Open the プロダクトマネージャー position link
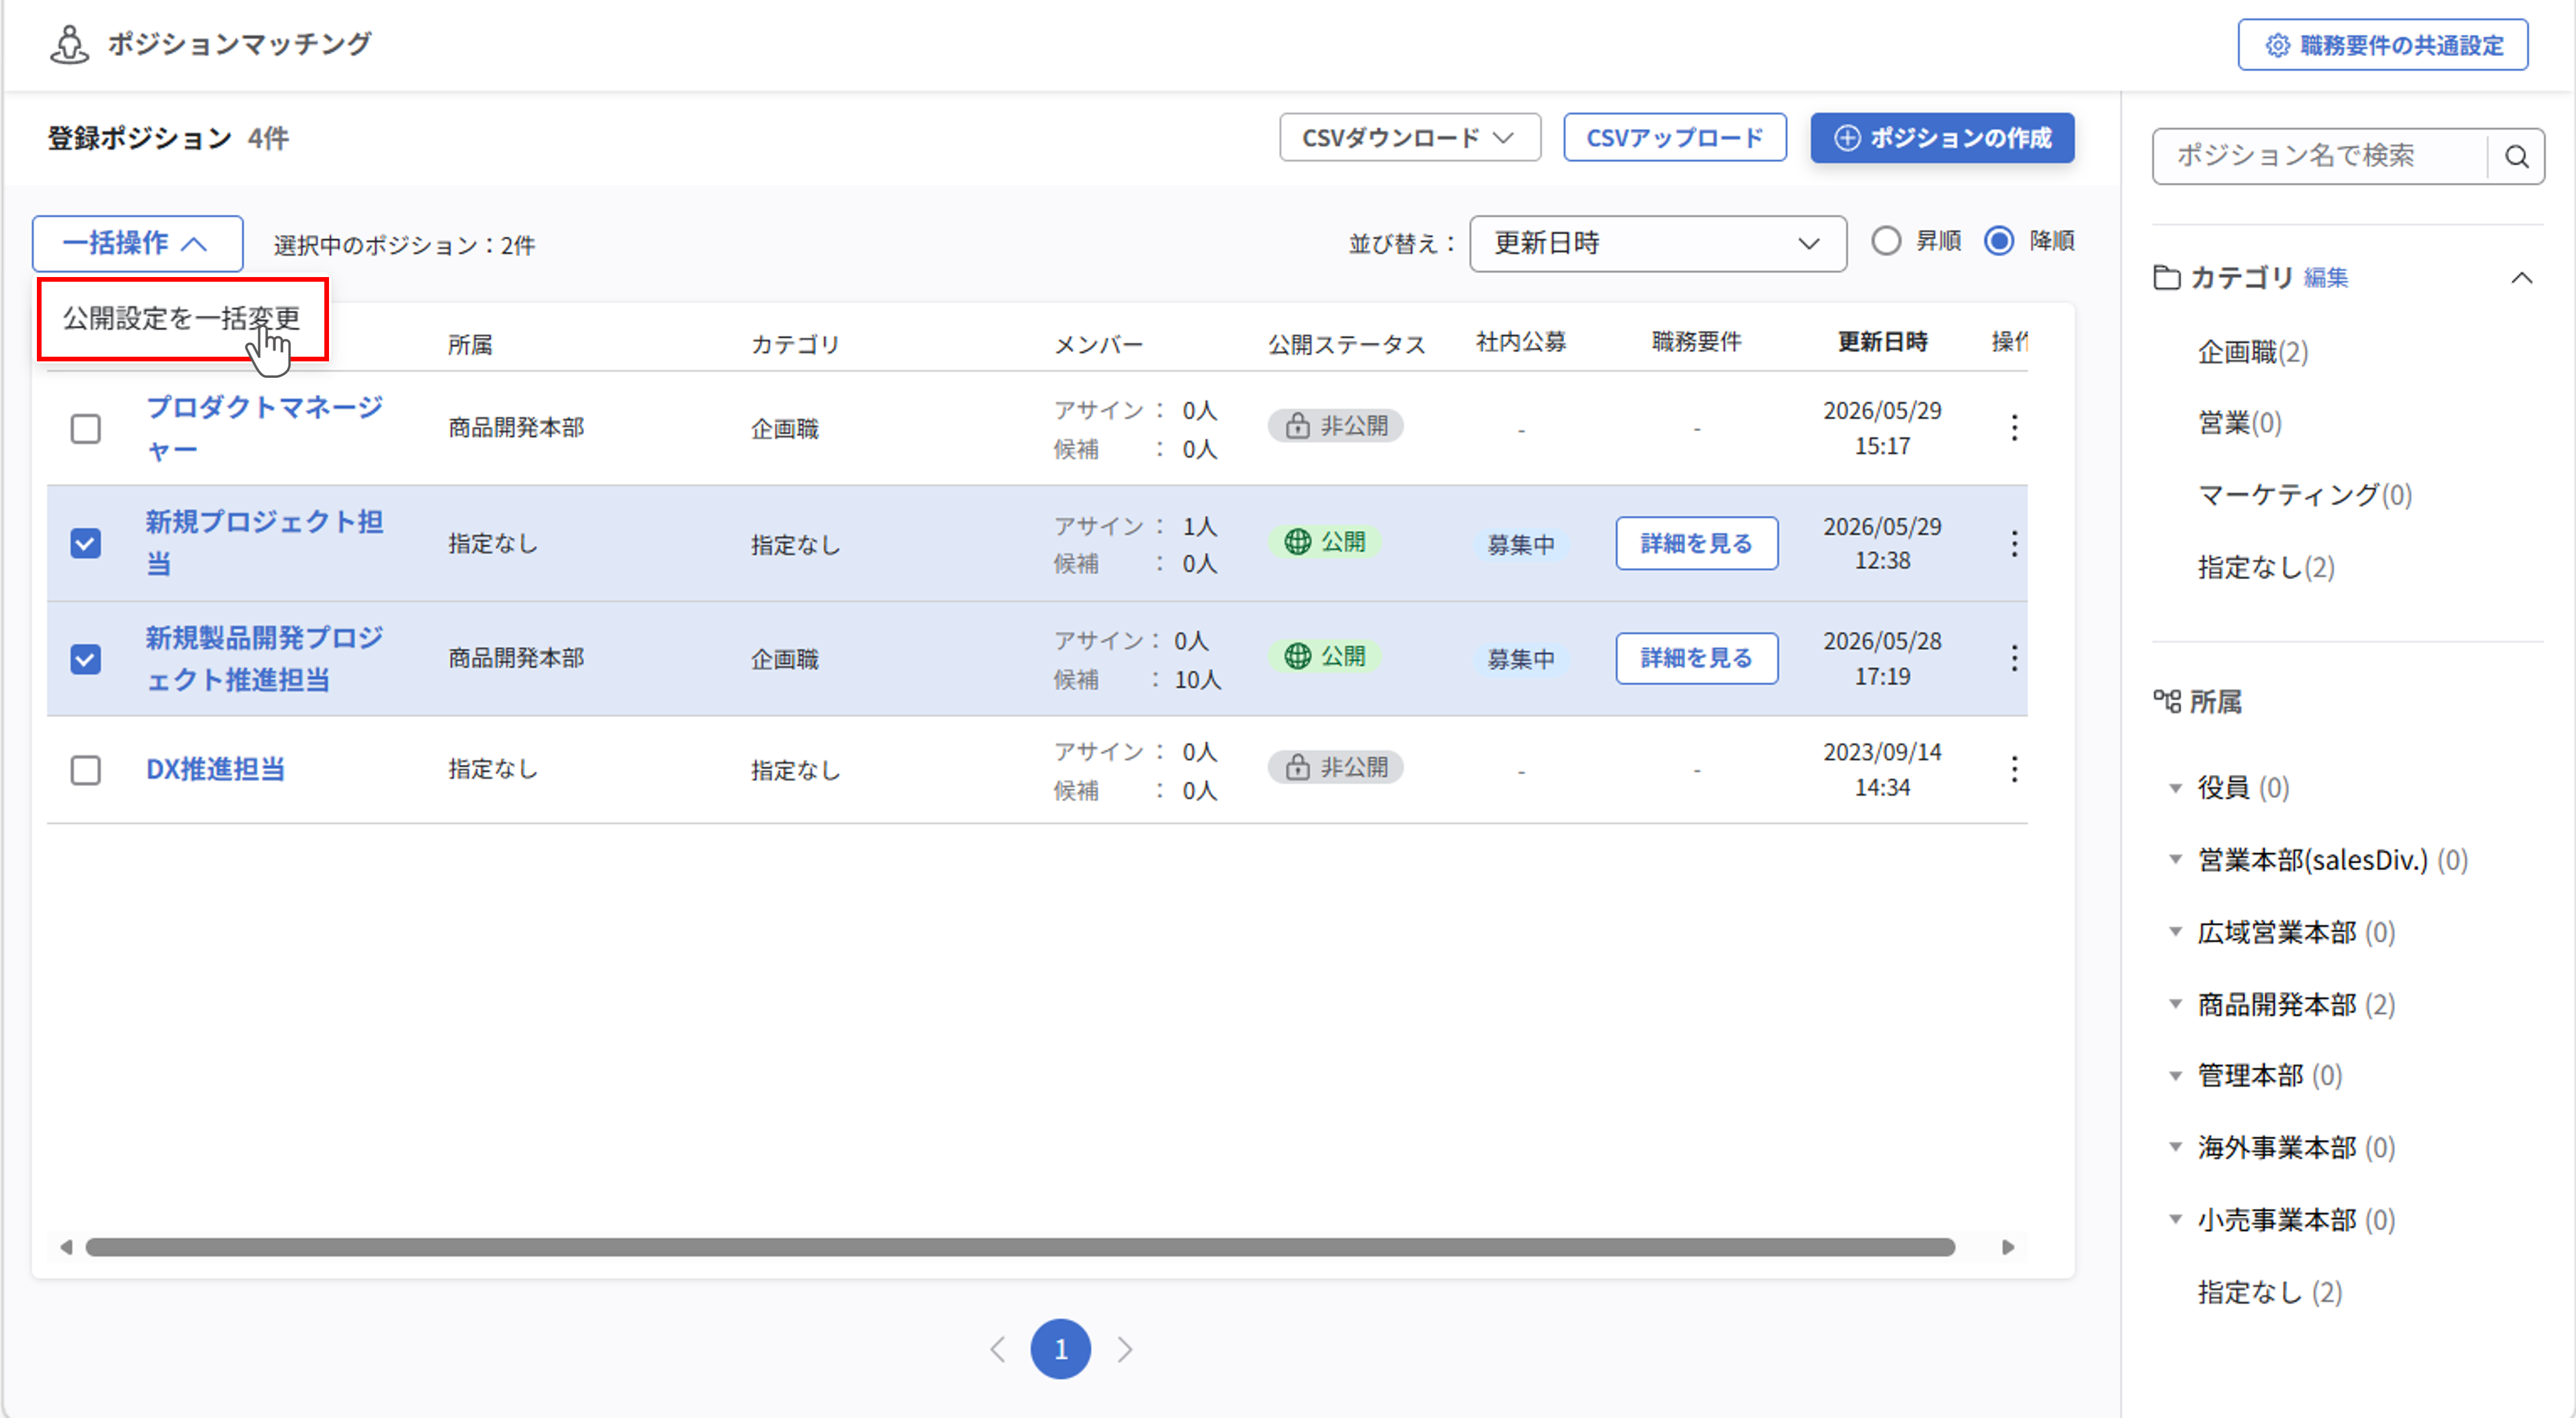Image resolution: width=2576 pixels, height=1418 pixels. [x=264, y=428]
